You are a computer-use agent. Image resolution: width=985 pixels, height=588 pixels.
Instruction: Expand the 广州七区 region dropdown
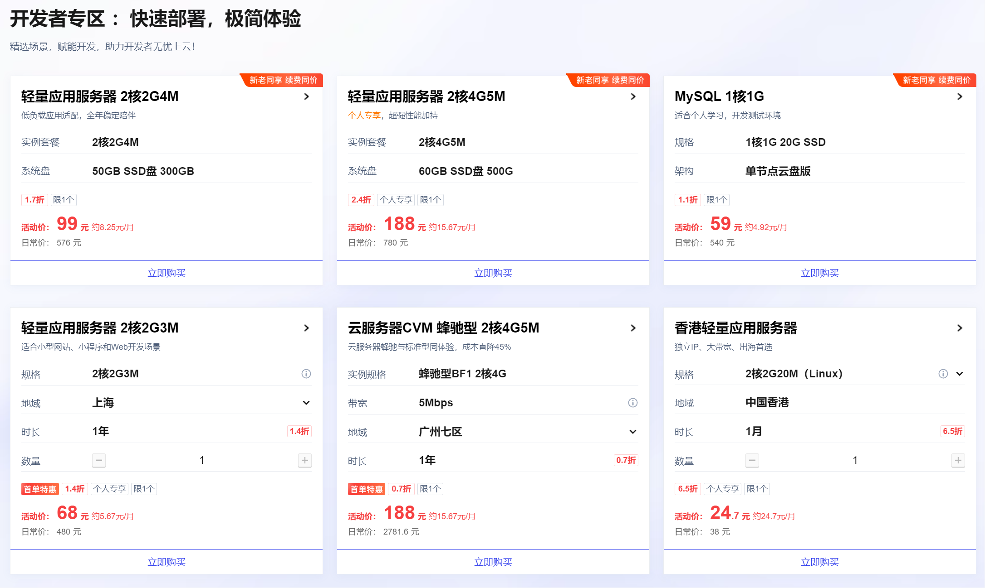pos(633,432)
